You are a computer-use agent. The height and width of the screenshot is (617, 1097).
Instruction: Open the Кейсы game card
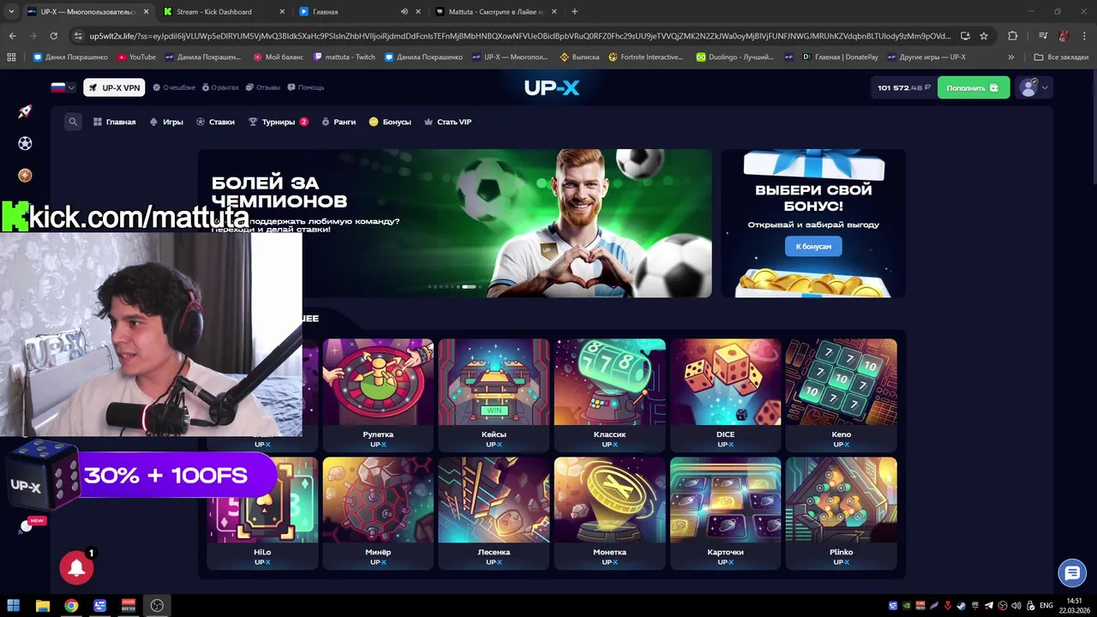tap(494, 394)
